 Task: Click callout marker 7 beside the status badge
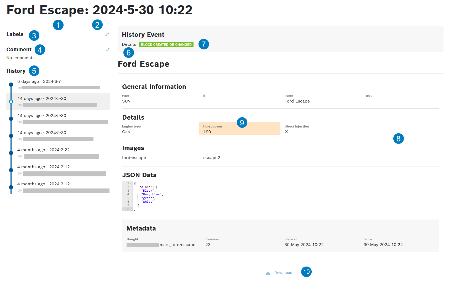pos(203,44)
